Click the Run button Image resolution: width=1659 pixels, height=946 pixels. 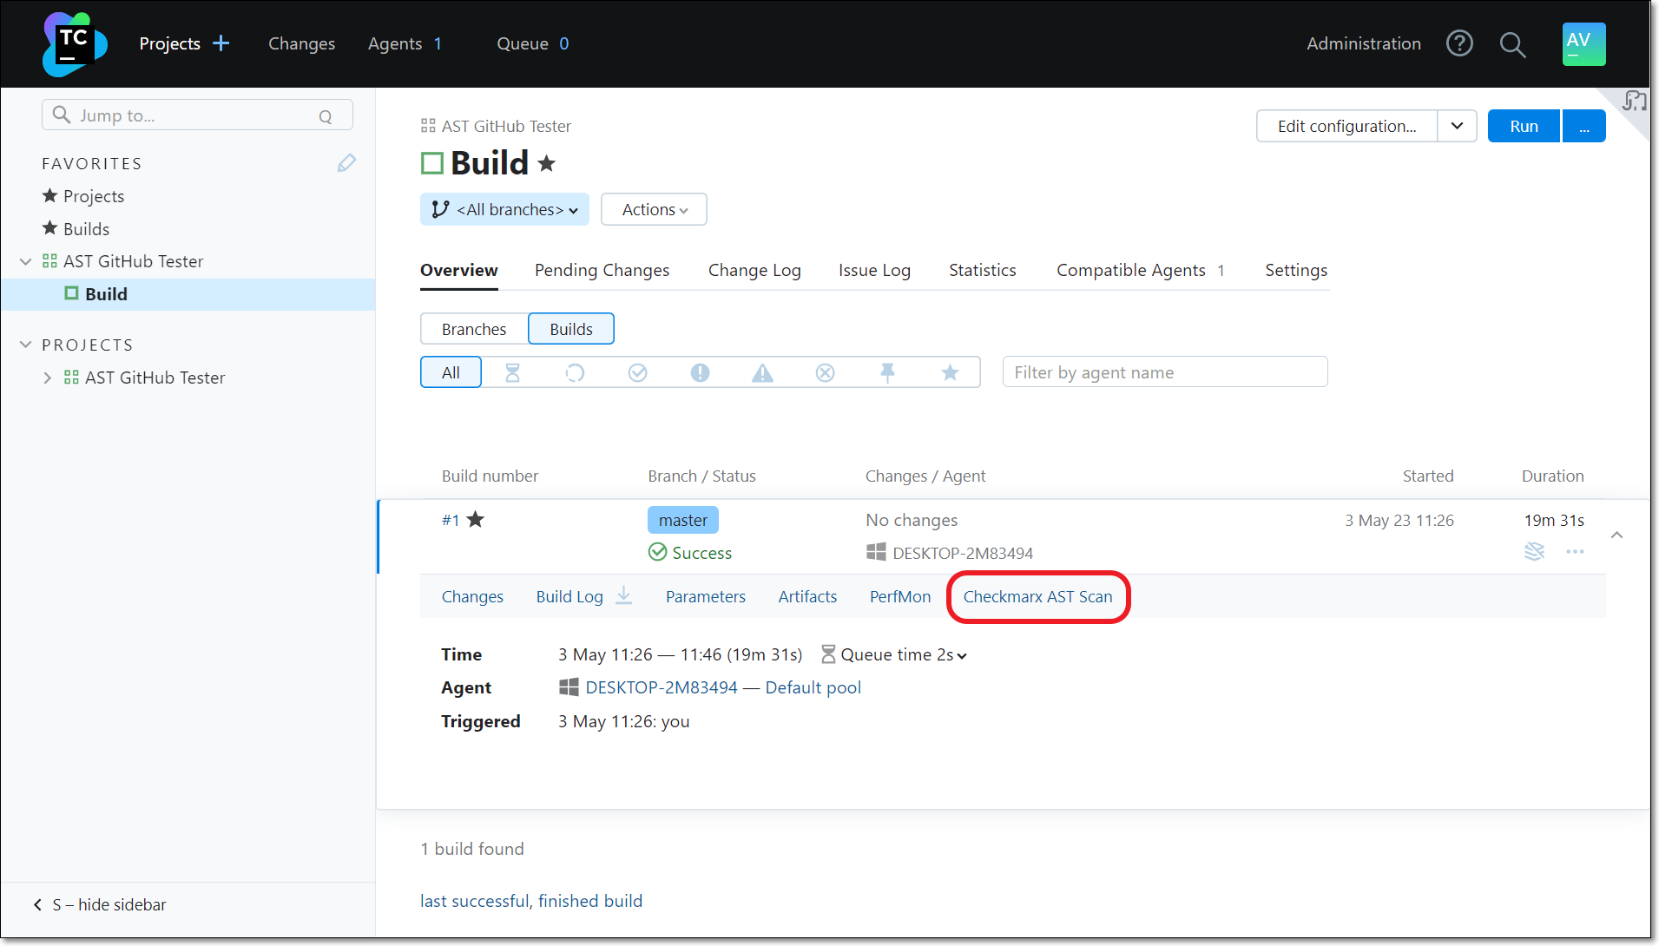(1524, 126)
